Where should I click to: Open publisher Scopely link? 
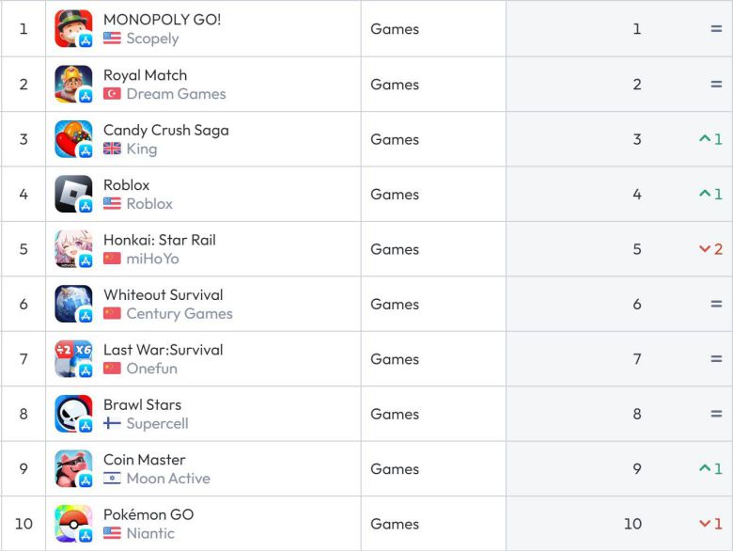[x=152, y=39]
